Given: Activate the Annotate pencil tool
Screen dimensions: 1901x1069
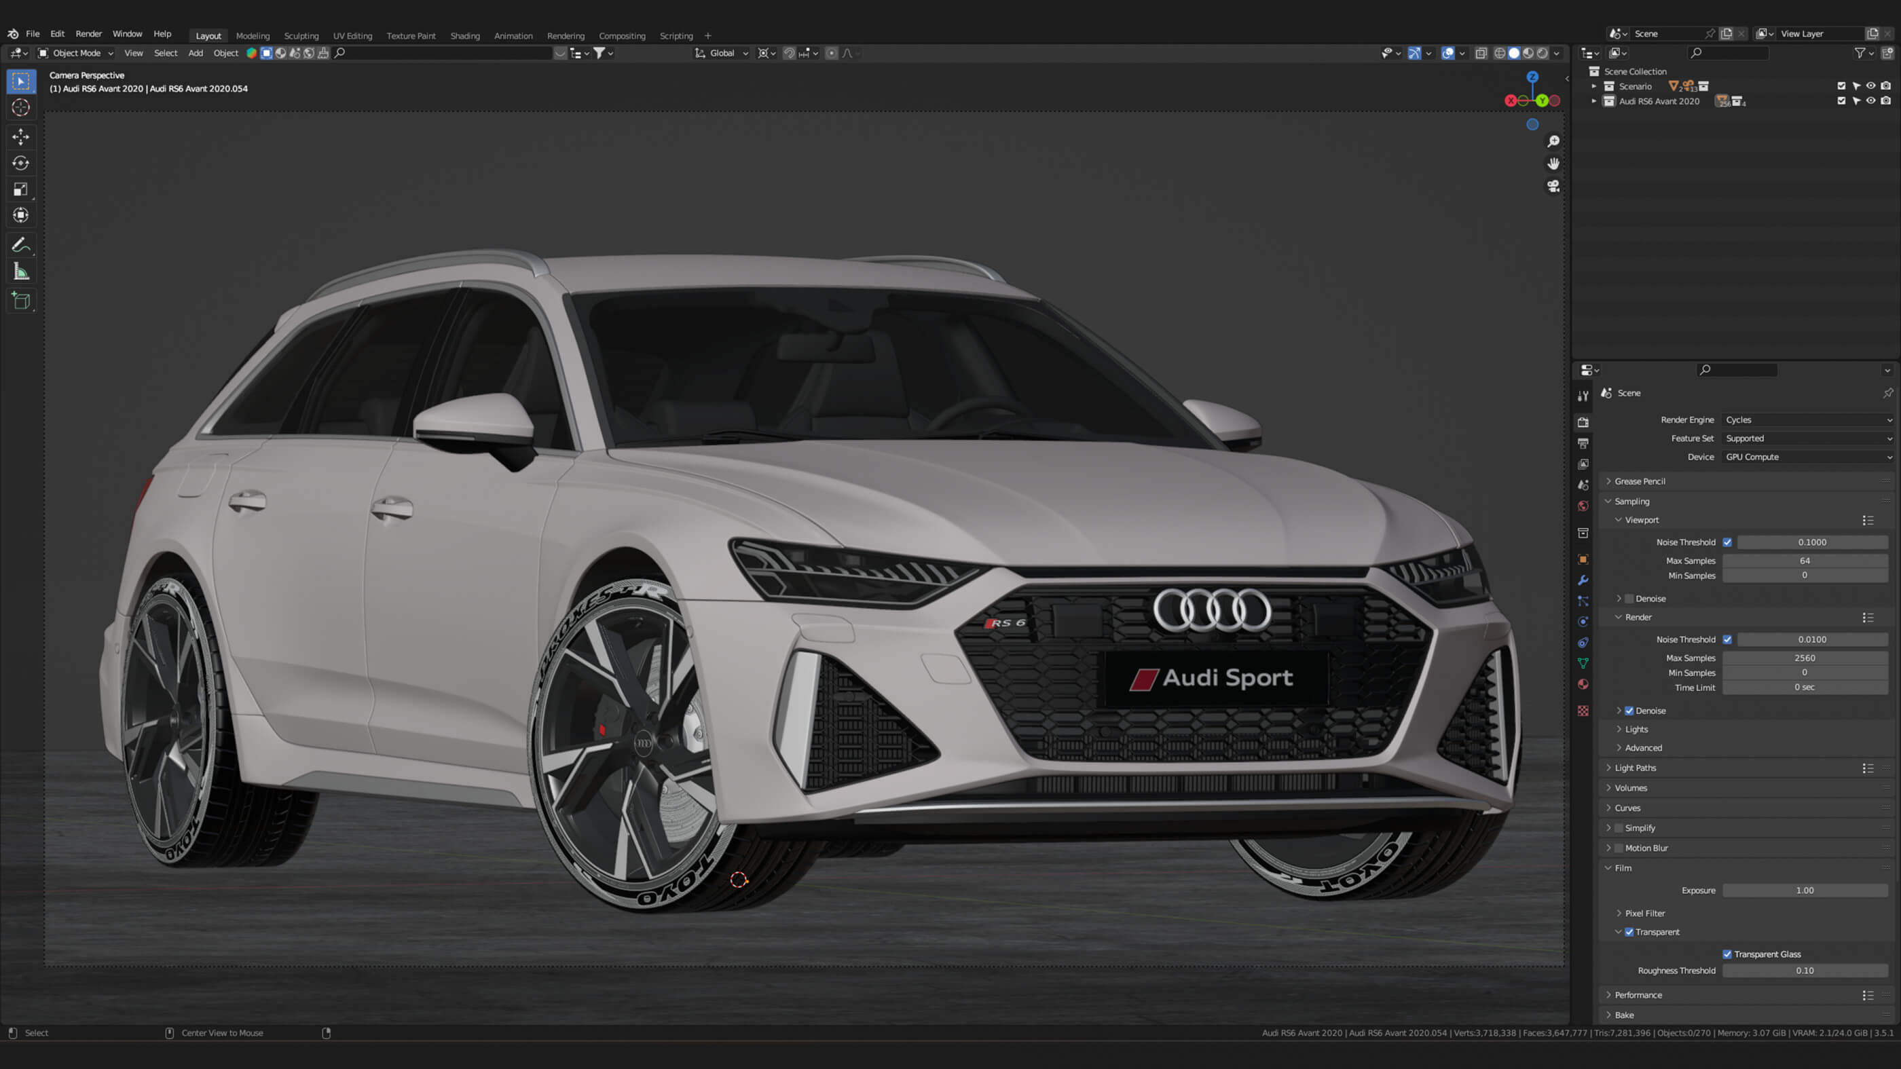Looking at the screenshot, I should [20, 245].
